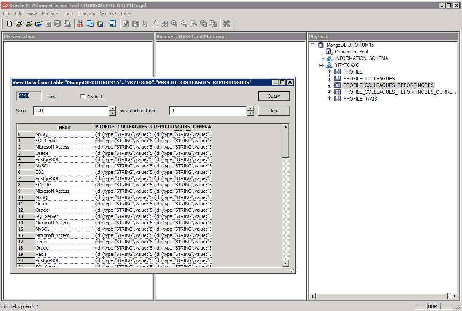Click the Query button
462x311 pixels.
274,96
